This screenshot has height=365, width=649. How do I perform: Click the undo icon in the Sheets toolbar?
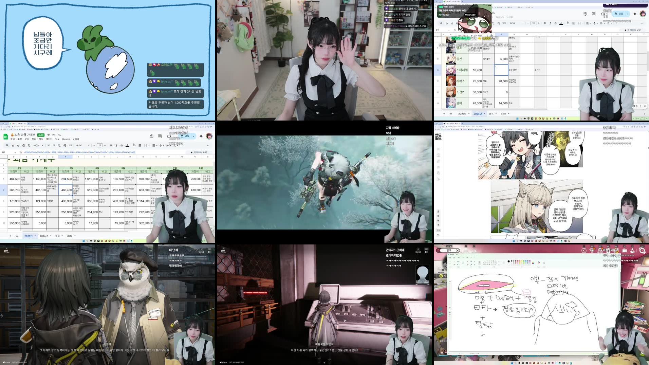coord(14,145)
